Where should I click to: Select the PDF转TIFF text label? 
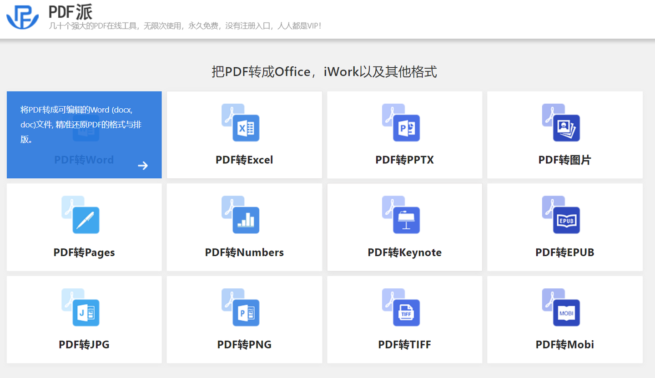(404, 344)
